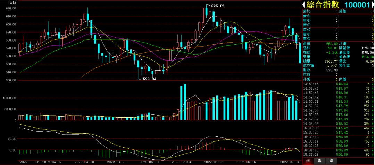Select the 14:59:49 tick row
Screen dimensions: 375x165
(338, 97)
